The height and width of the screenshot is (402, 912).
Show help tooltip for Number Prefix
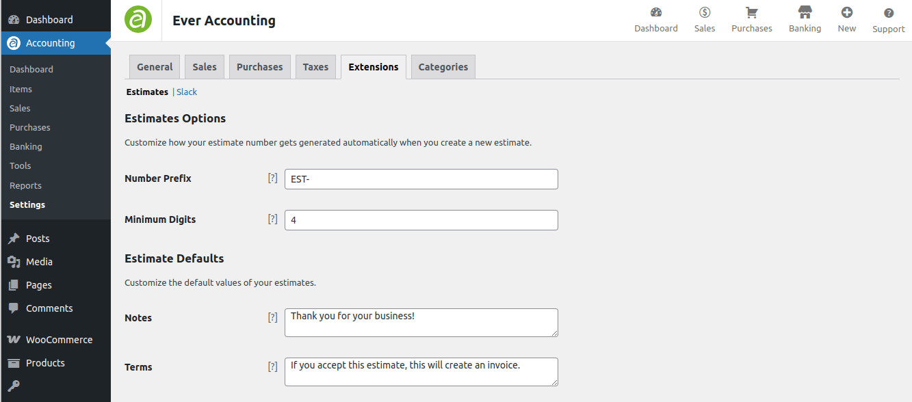point(272,178)
